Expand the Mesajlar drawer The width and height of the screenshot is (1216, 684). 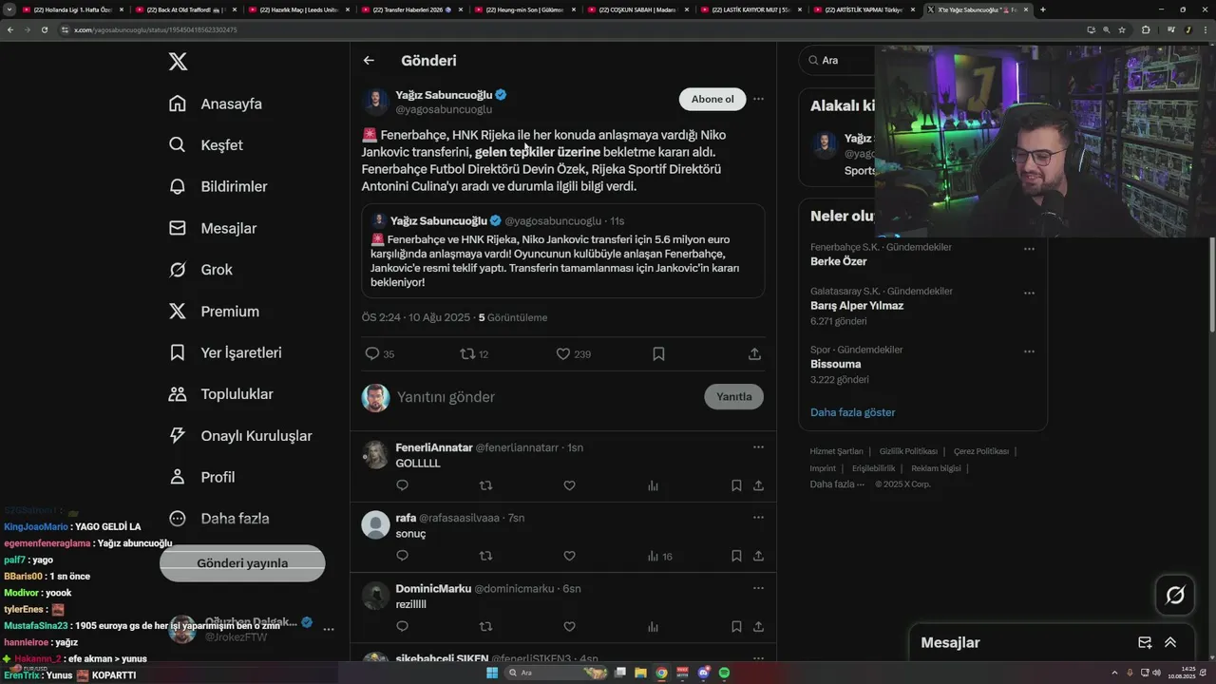1170,642
